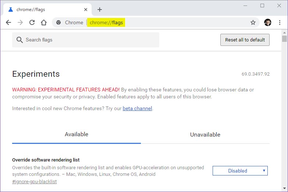Click the scrollbar up arrow
The width and height of the screenshot is (288, 192).
(x=285, y=33)
